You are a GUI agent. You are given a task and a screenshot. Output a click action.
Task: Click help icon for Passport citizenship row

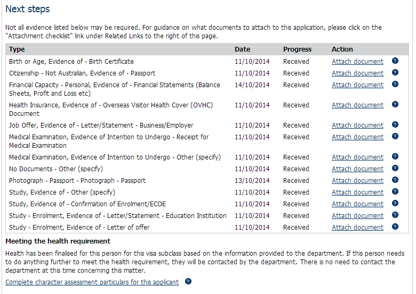(395, 73)
